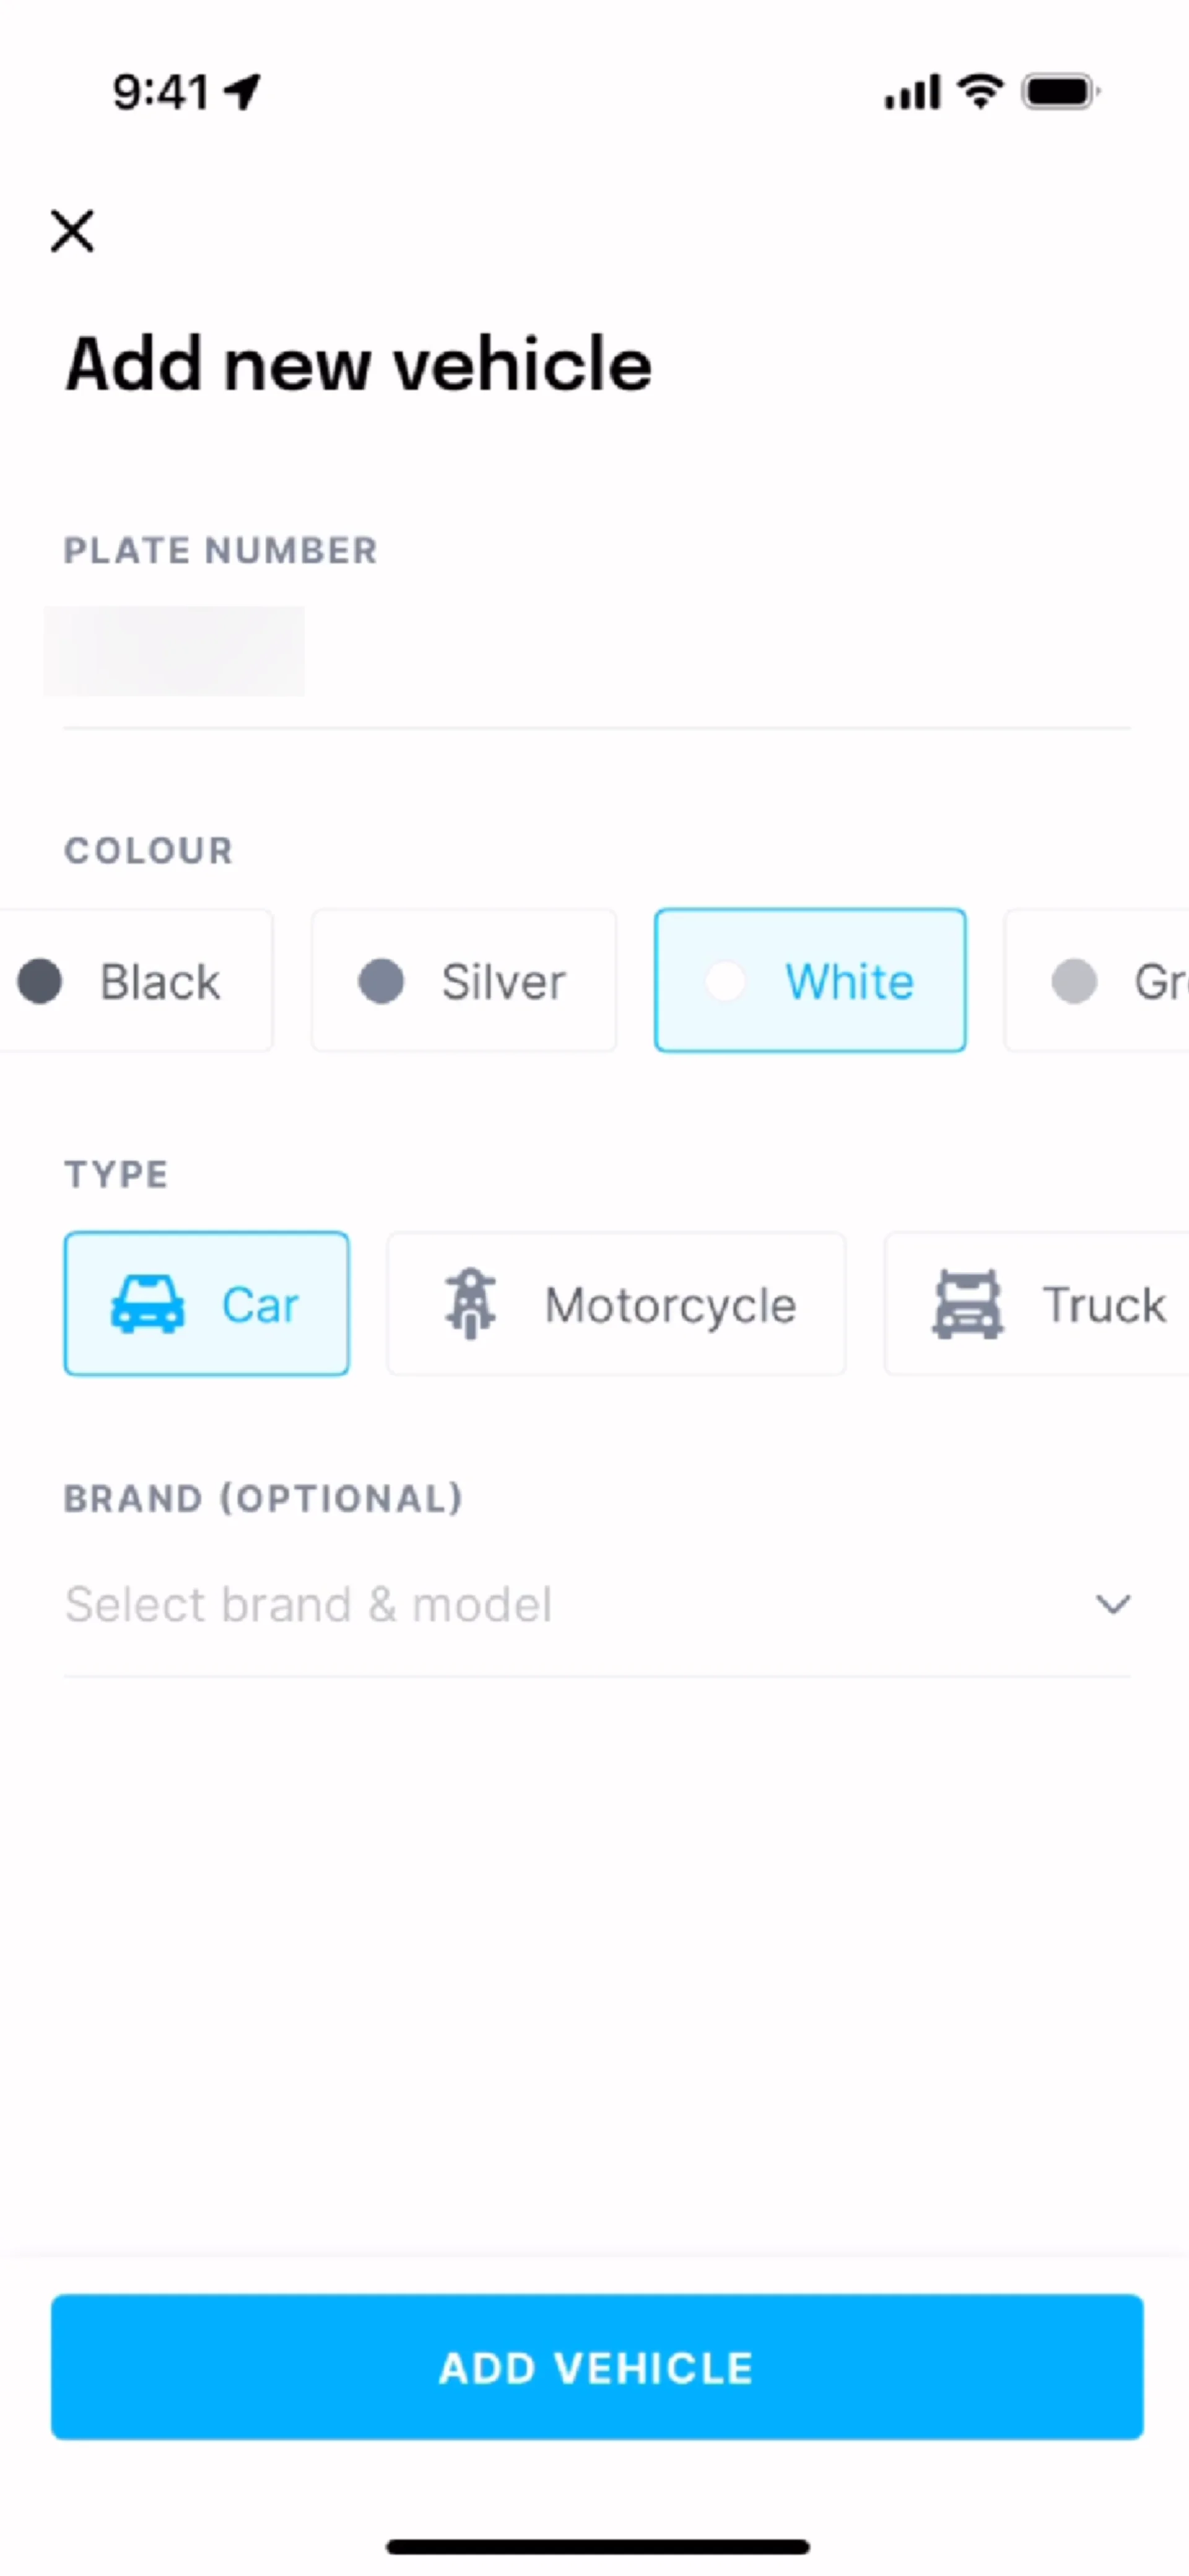Click the dark Black colour swatch dot
This screenshot has height=2576, width=1189.
(40, 981)
